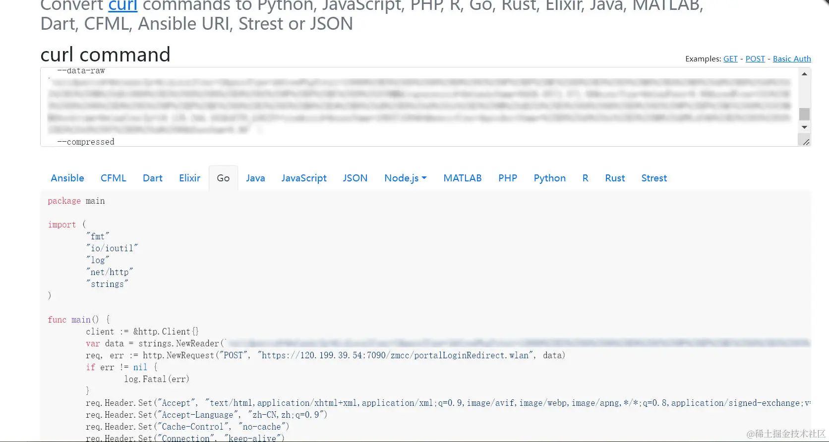Click the 'package main' code line

pyautogui.click(x=76, y=201)
